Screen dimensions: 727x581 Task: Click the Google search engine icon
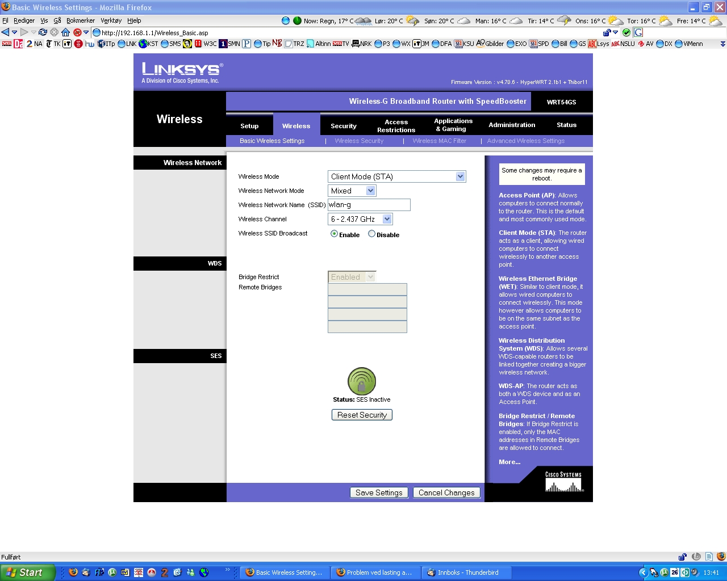(638, 32)
